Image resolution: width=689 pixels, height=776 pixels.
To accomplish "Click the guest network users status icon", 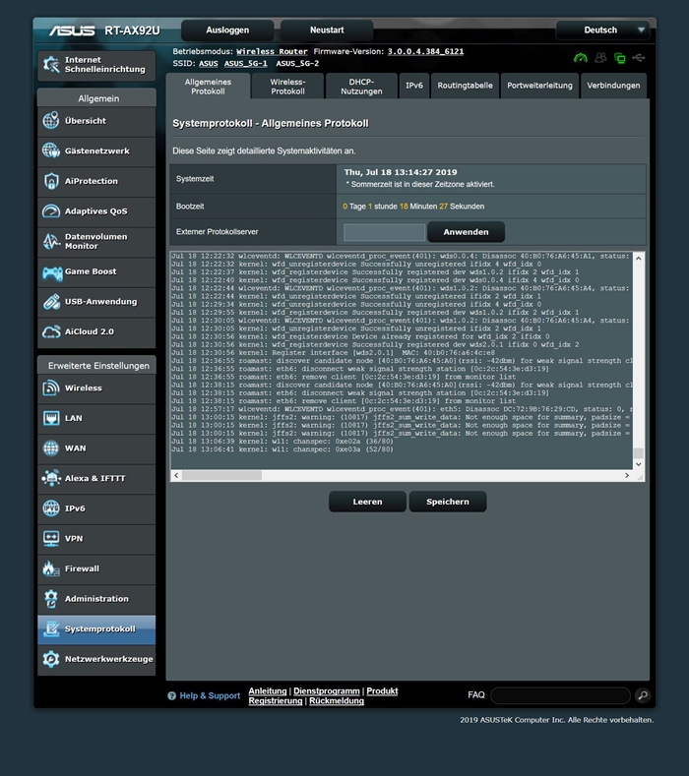I will click(600, 58).
